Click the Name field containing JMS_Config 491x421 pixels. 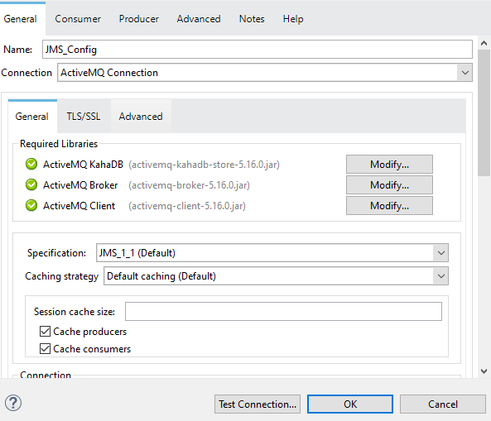point(258,49)
